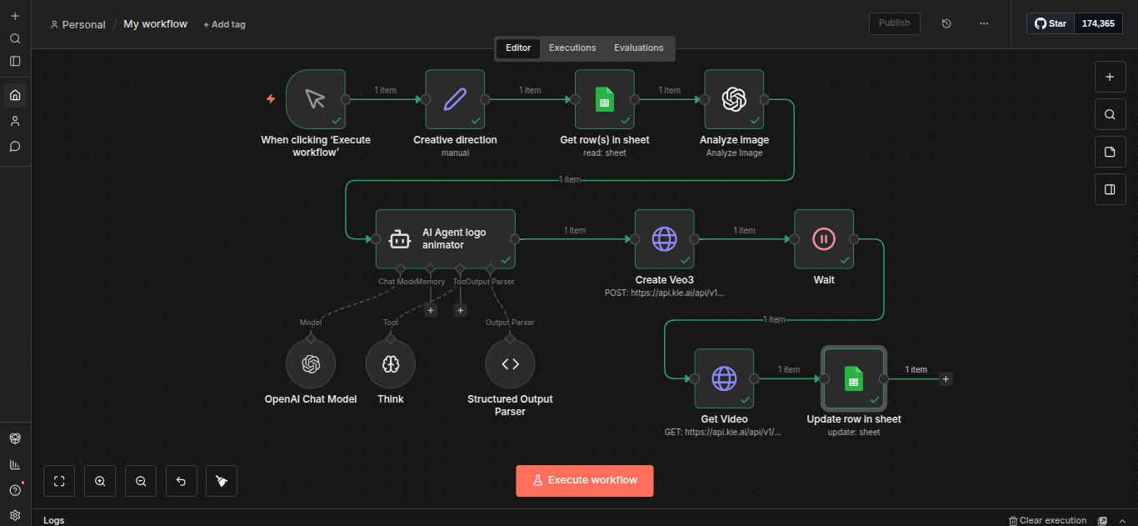Click the 'read: sheet' subtitle text
The width and height of the screenshot is (1138, 526).
pyautogui.click(x=605, y=153)
